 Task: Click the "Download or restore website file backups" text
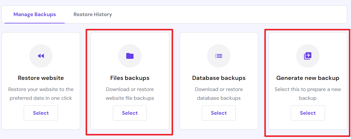130,94
